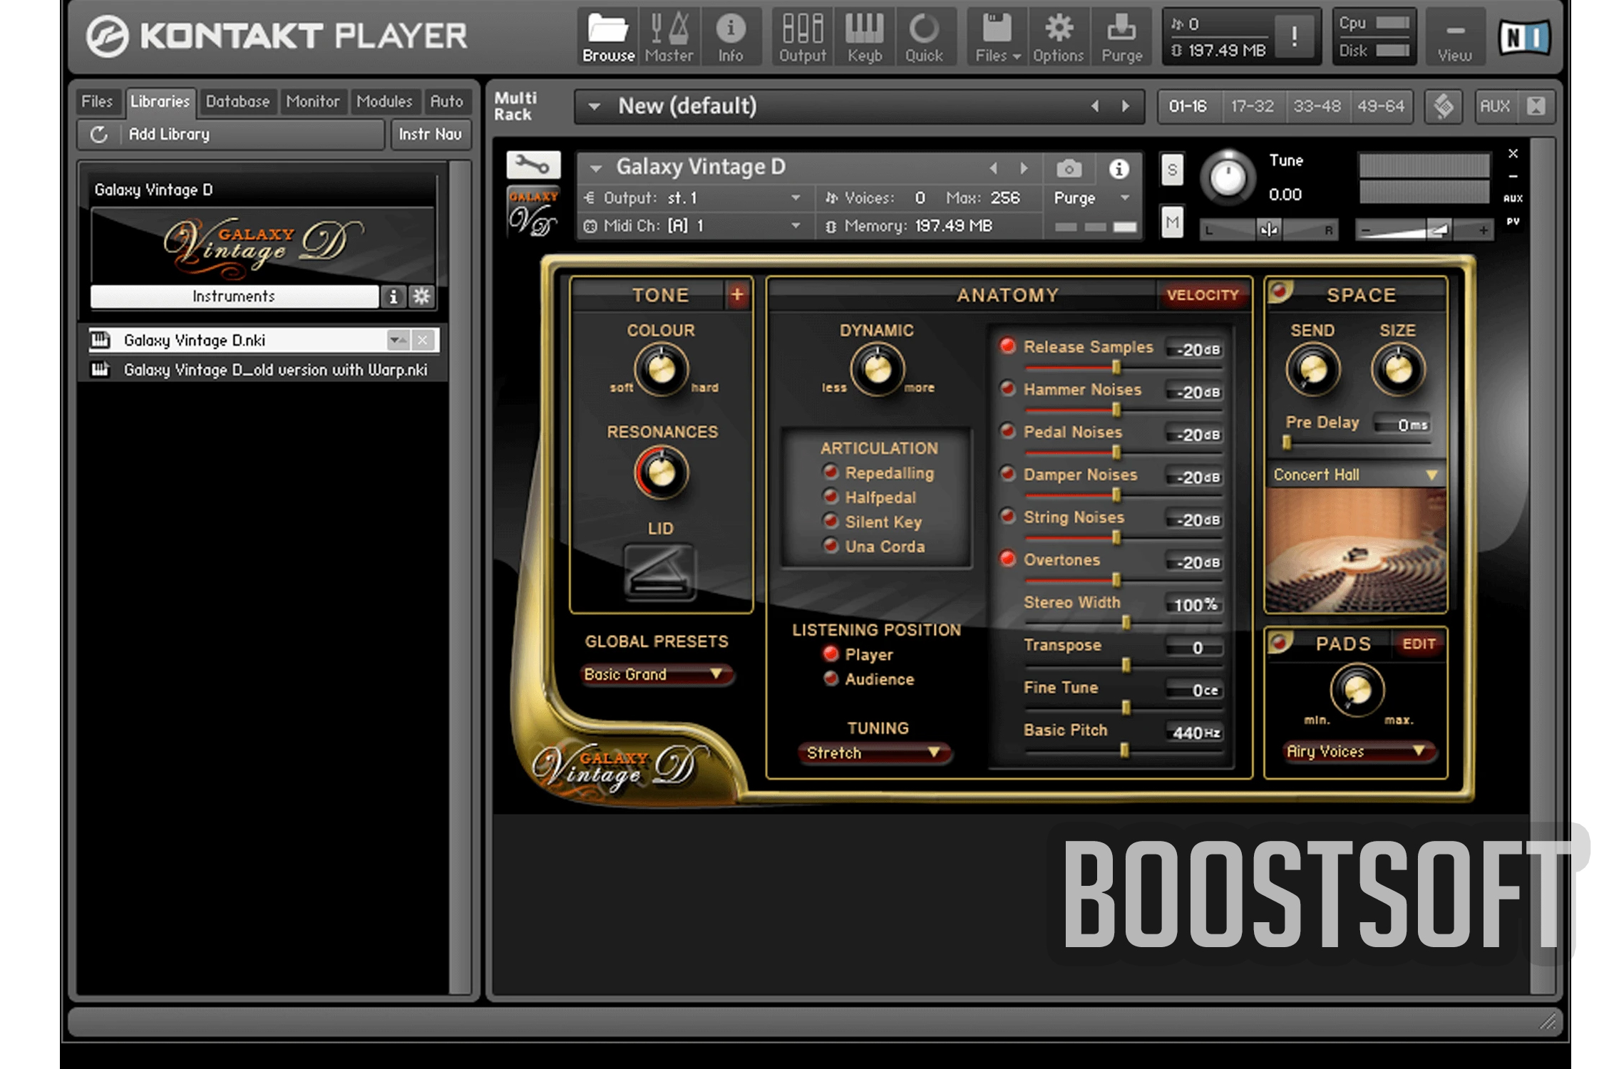Click the Concert Hall image thumbnail
The image size is (1604, 1069).
pyautogui.click(x=1356, y=550)
